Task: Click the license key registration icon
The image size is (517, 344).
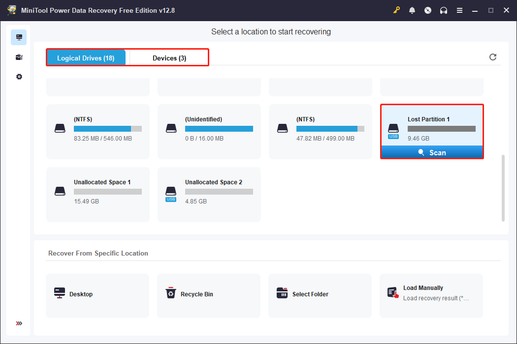Action: (397, 10)
